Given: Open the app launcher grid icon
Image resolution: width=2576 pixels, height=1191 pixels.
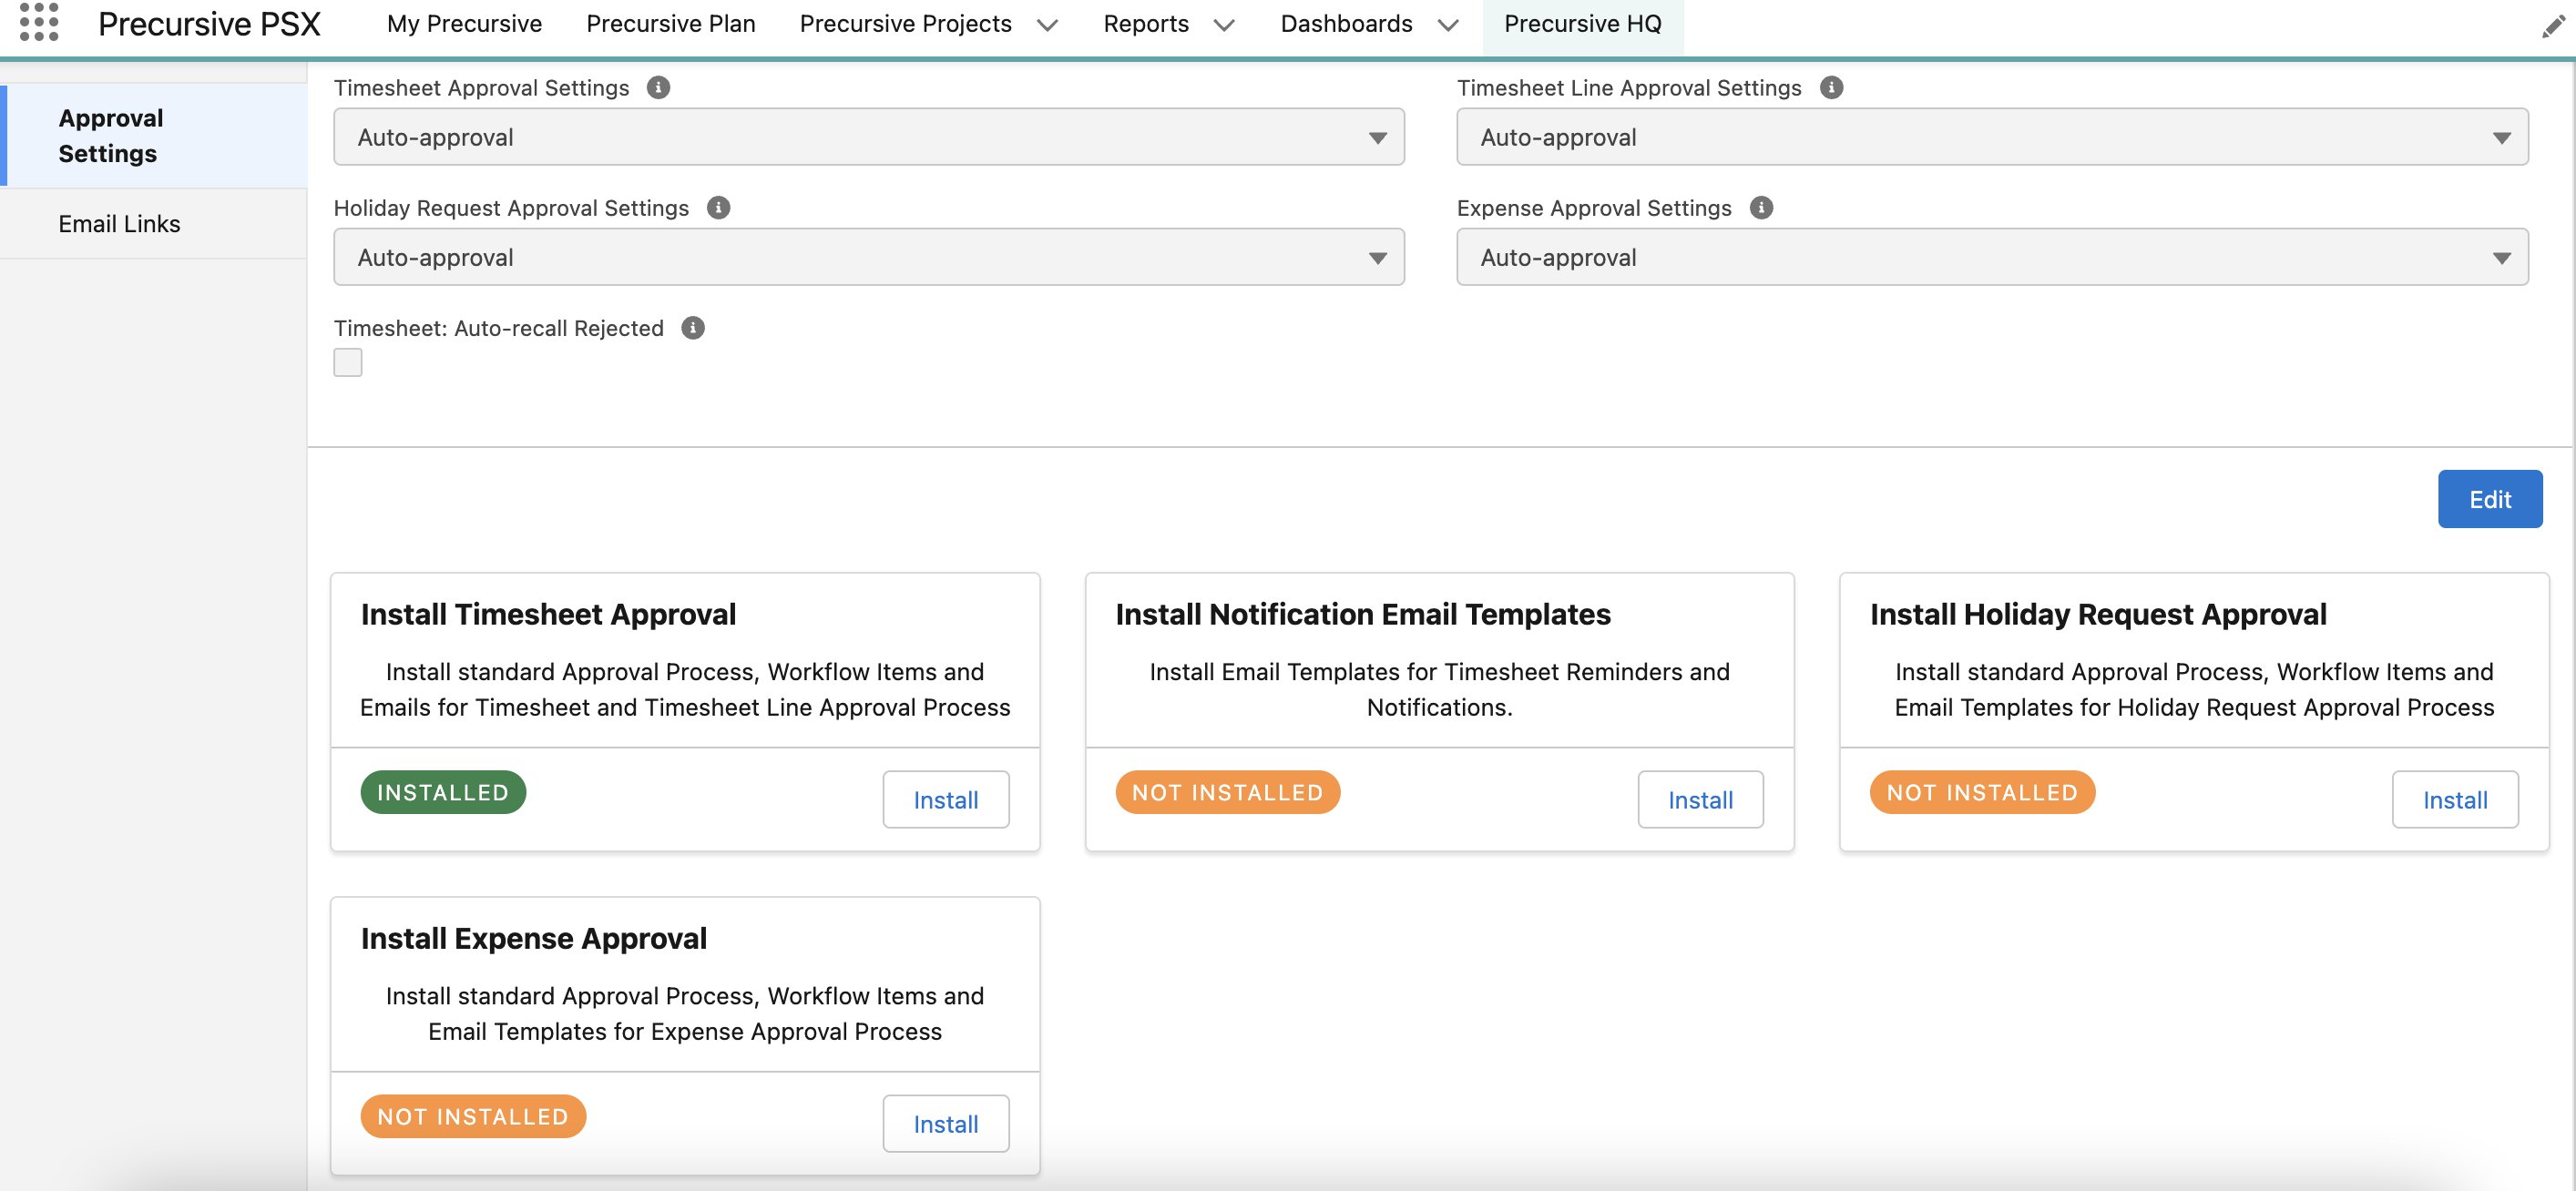Looking at the screenshot, I should pyautogui.click(x=39, y=23).
